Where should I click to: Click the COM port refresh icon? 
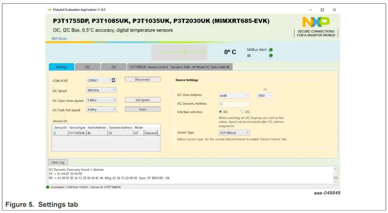(113, 80)
